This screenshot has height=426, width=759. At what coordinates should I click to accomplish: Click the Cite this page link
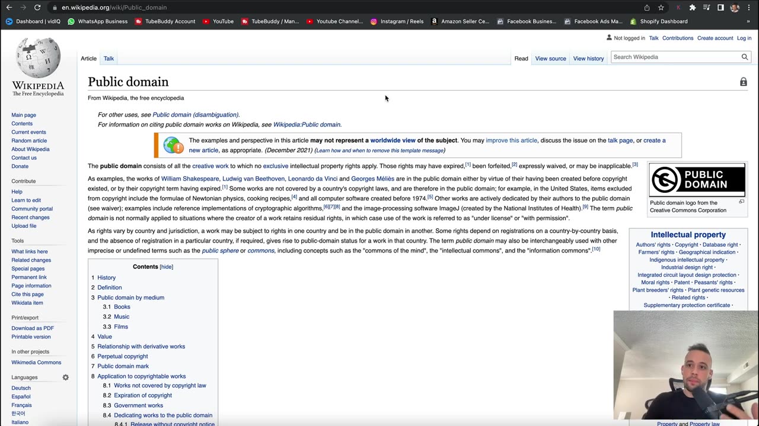click(x=27, y=295)
